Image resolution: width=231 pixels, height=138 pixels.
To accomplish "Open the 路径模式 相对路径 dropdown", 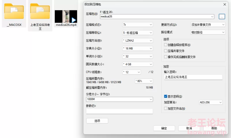I will [208, 32].
